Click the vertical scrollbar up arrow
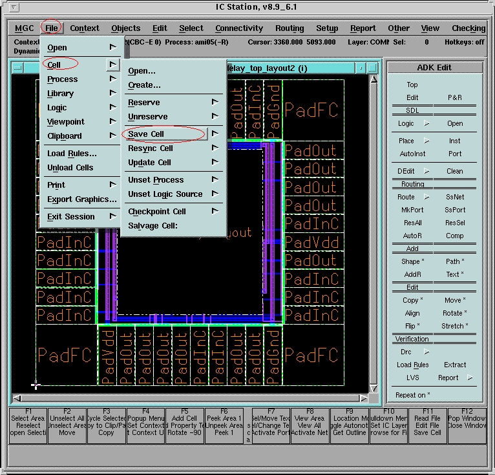Image resolution: width=495 pixels, height=475 pixels. (x=373, y=79)
